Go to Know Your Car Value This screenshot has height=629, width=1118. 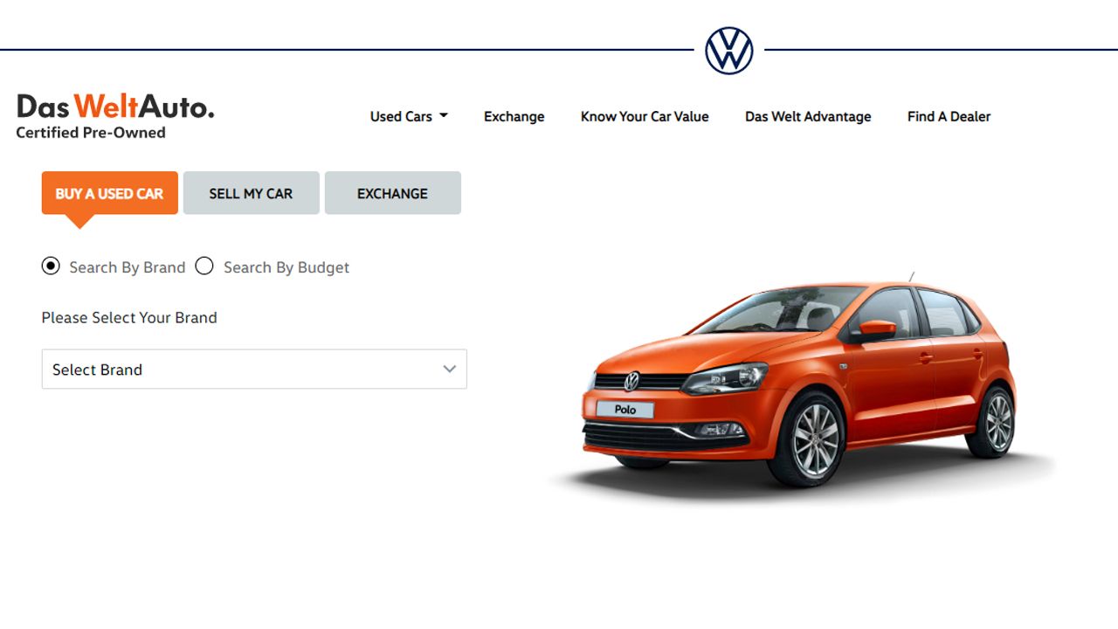tap(645, 116)
